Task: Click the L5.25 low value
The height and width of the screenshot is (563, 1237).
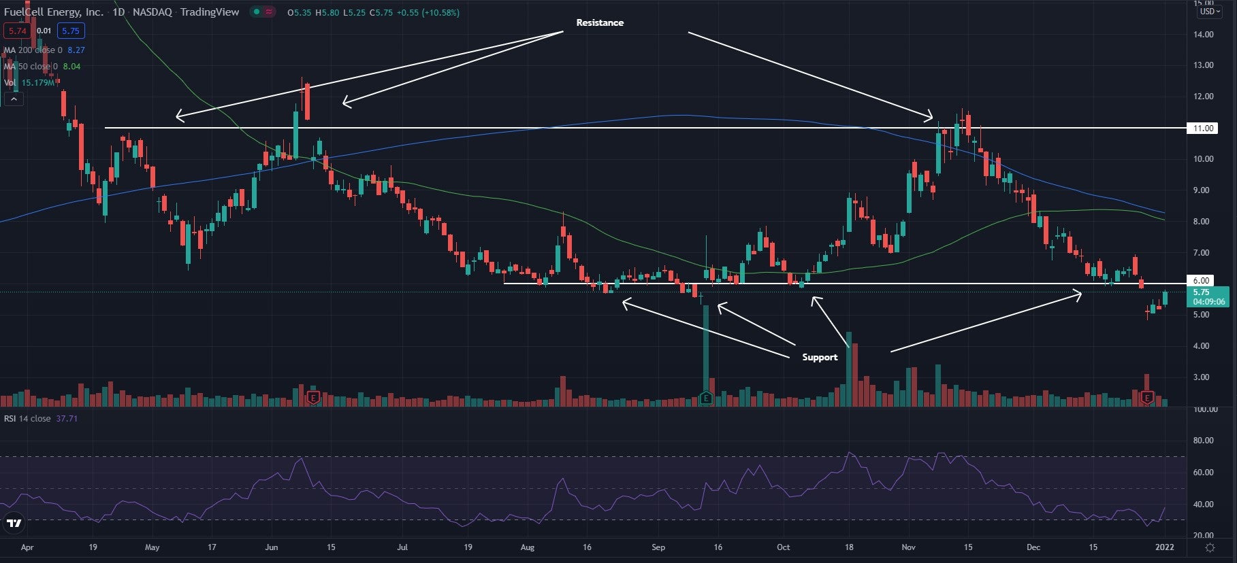Action: [x=354, y=12]
